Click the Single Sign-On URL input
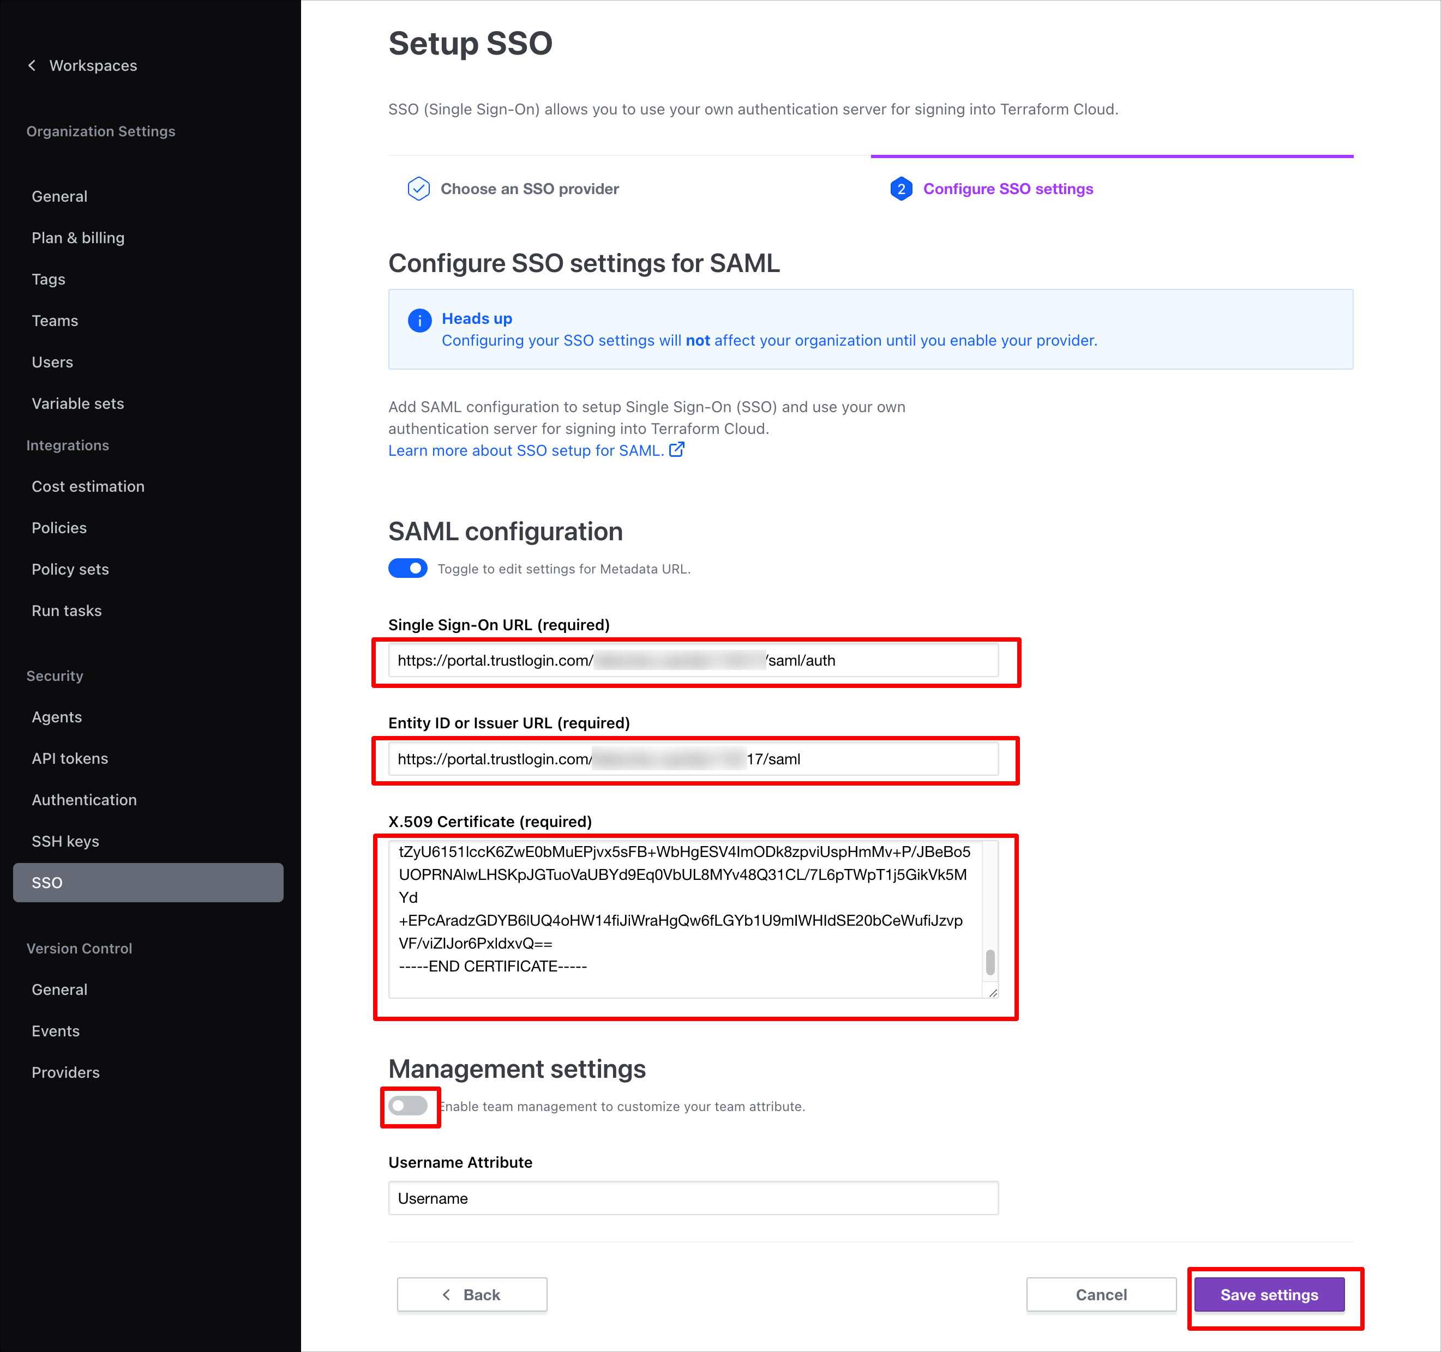 tap(692, 660)
